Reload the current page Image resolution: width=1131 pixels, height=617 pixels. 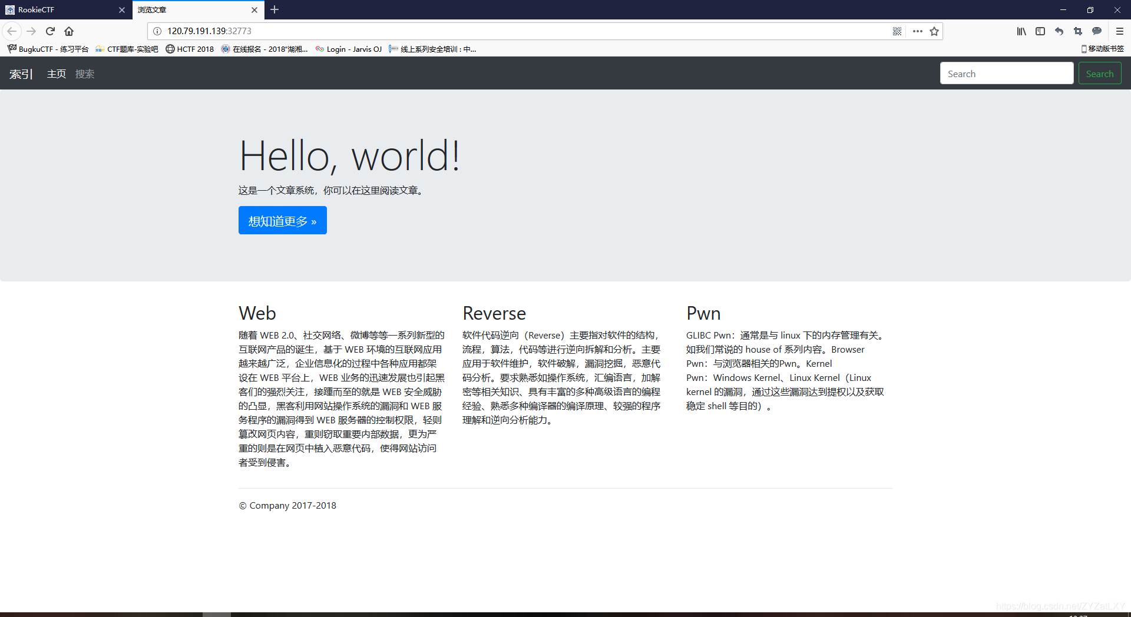click(50, 31)
